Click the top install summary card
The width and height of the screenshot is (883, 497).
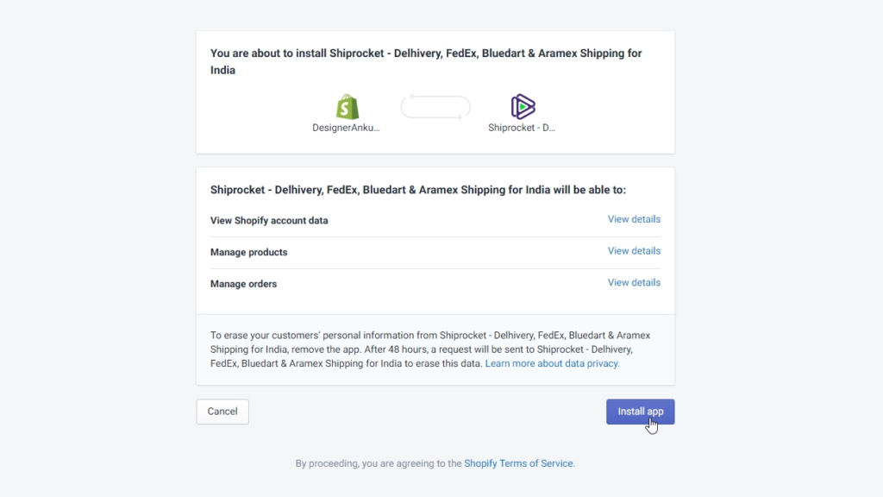pos(435,91)
